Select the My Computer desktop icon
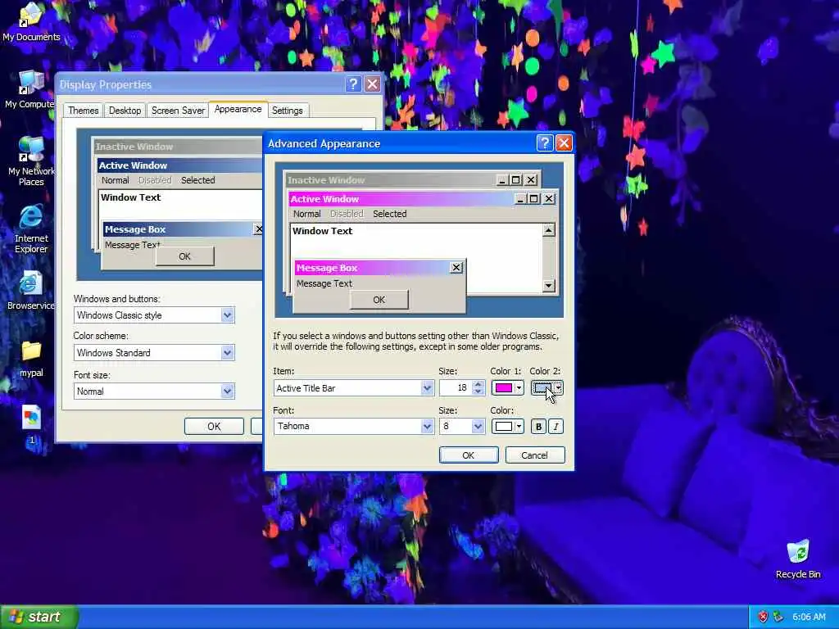This screenshot has height=629, width=839. 30,90
